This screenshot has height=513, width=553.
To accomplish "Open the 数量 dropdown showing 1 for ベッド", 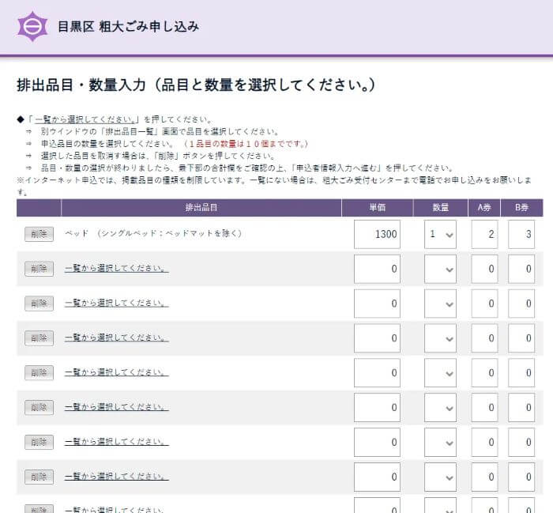I will 440,234.
